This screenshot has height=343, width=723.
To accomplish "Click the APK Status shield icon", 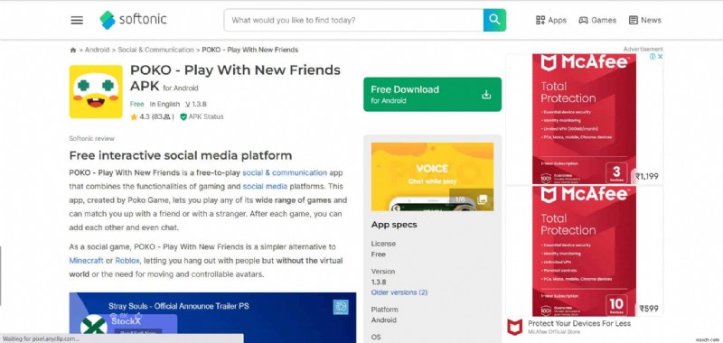I will click(183, 117).
